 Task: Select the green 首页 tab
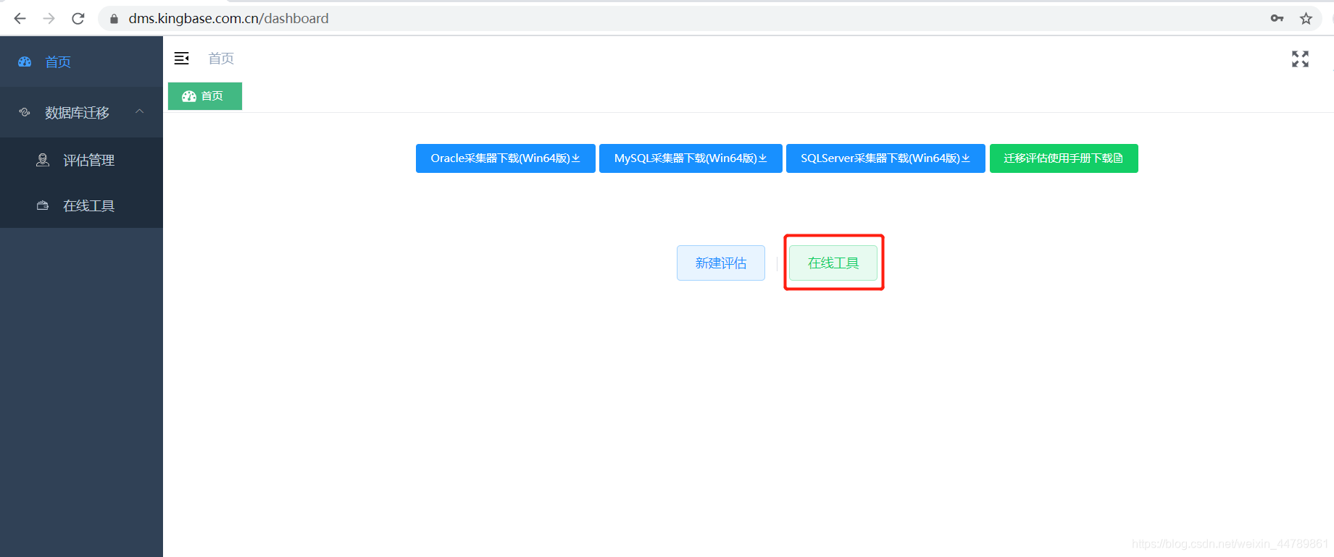pos(205,96)
